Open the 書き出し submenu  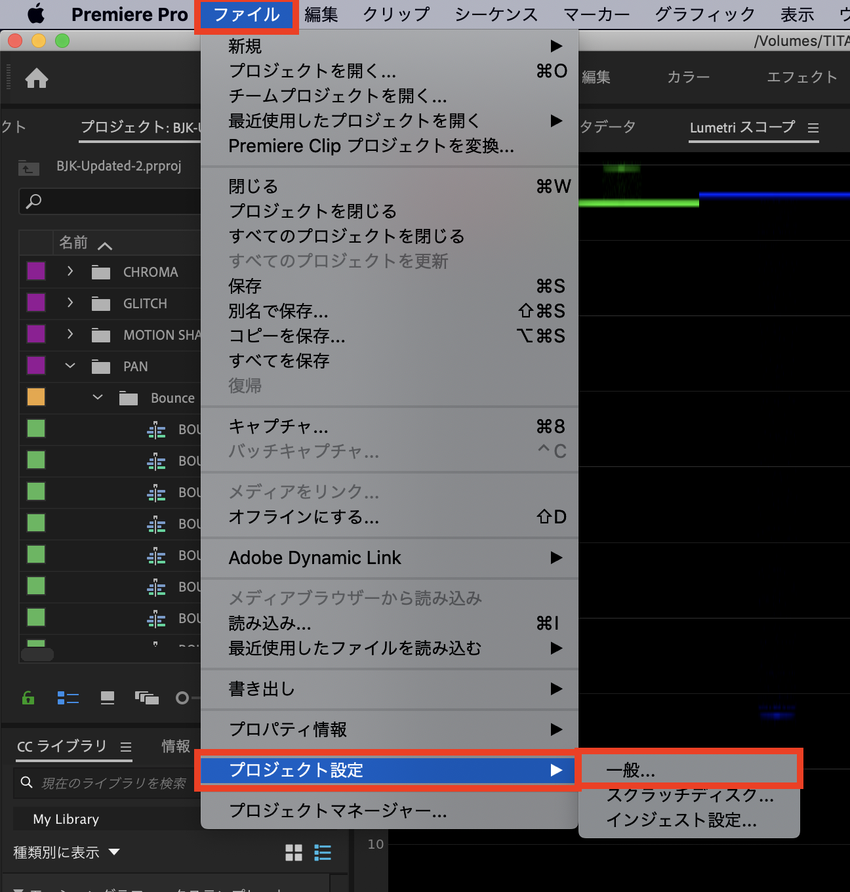coord(390,689)
